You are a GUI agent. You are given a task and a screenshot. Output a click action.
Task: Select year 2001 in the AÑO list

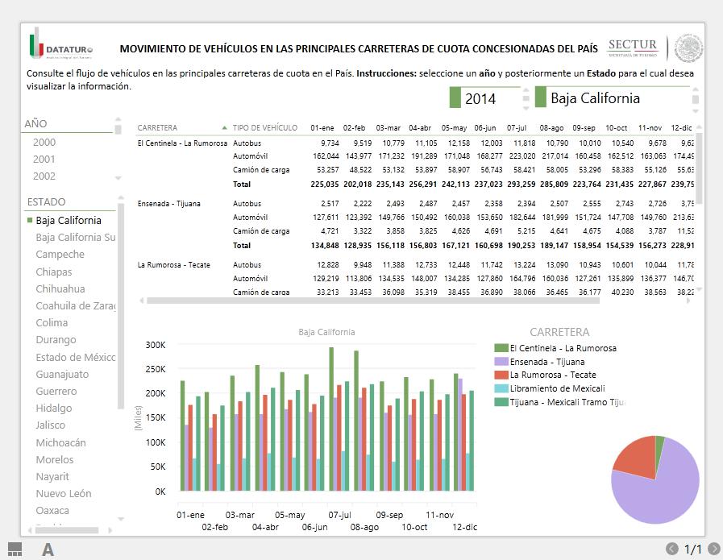(44, 159)
